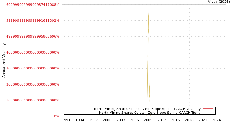Click the yellow Trend legend line sample

208,113
